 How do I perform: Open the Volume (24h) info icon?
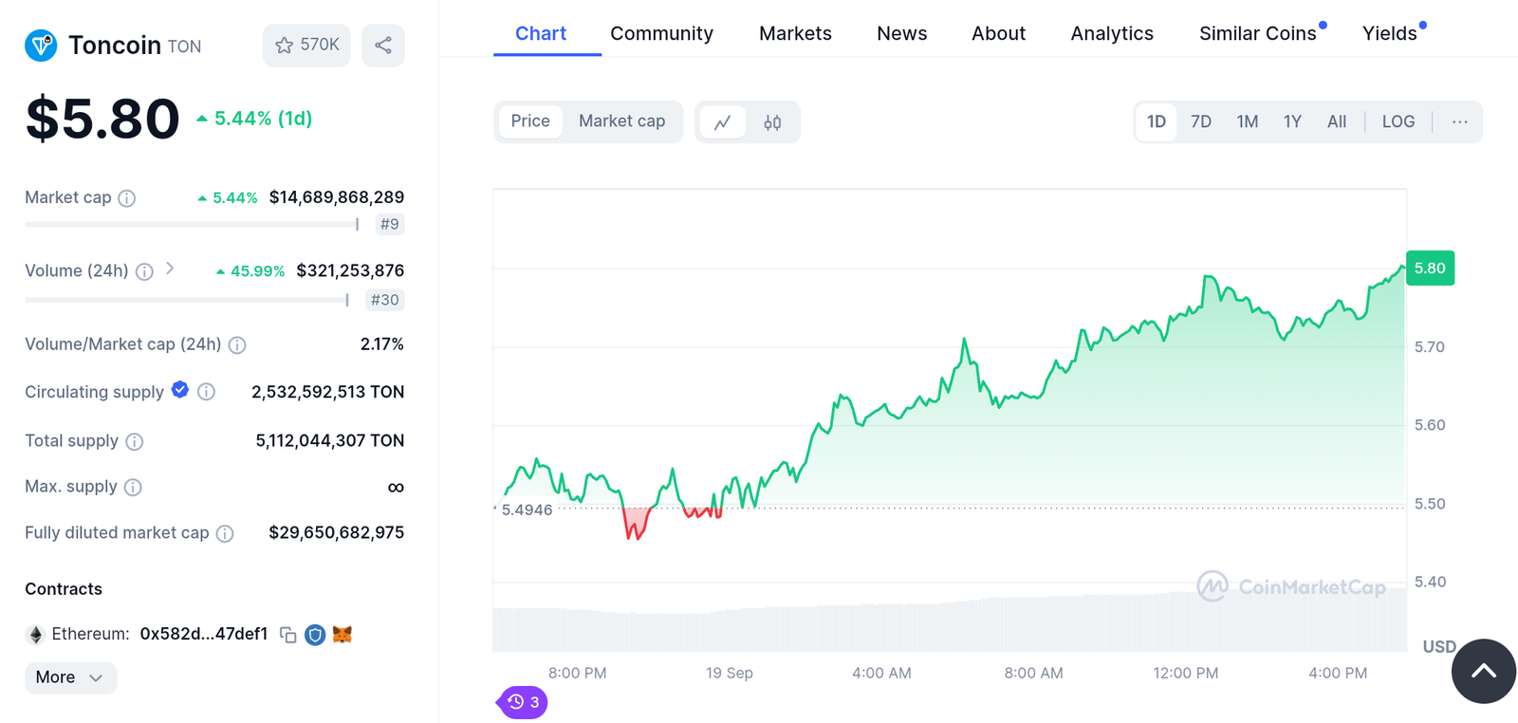point(144,272)
